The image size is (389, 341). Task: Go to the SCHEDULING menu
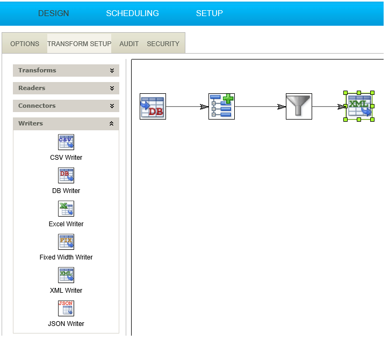[132, 13]
